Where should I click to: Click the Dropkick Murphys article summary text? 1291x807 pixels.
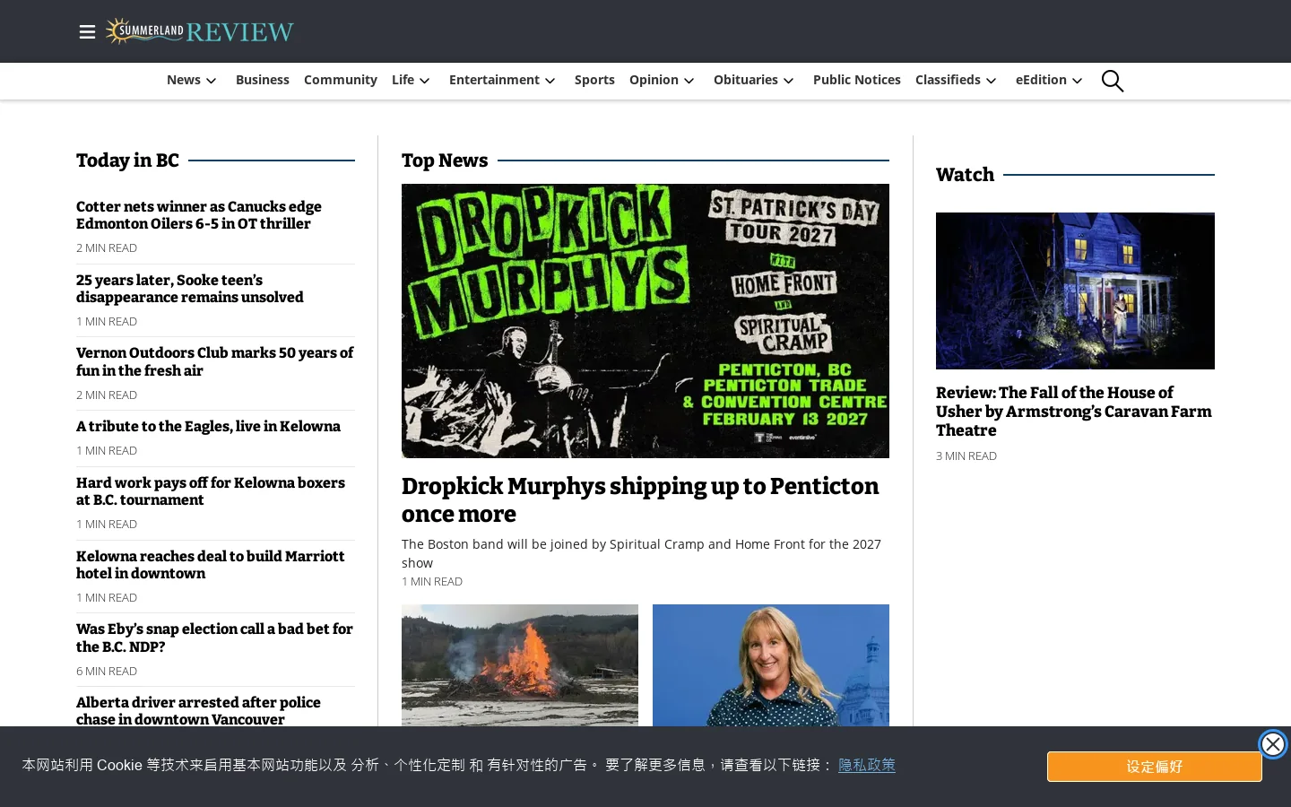point(641,553)
